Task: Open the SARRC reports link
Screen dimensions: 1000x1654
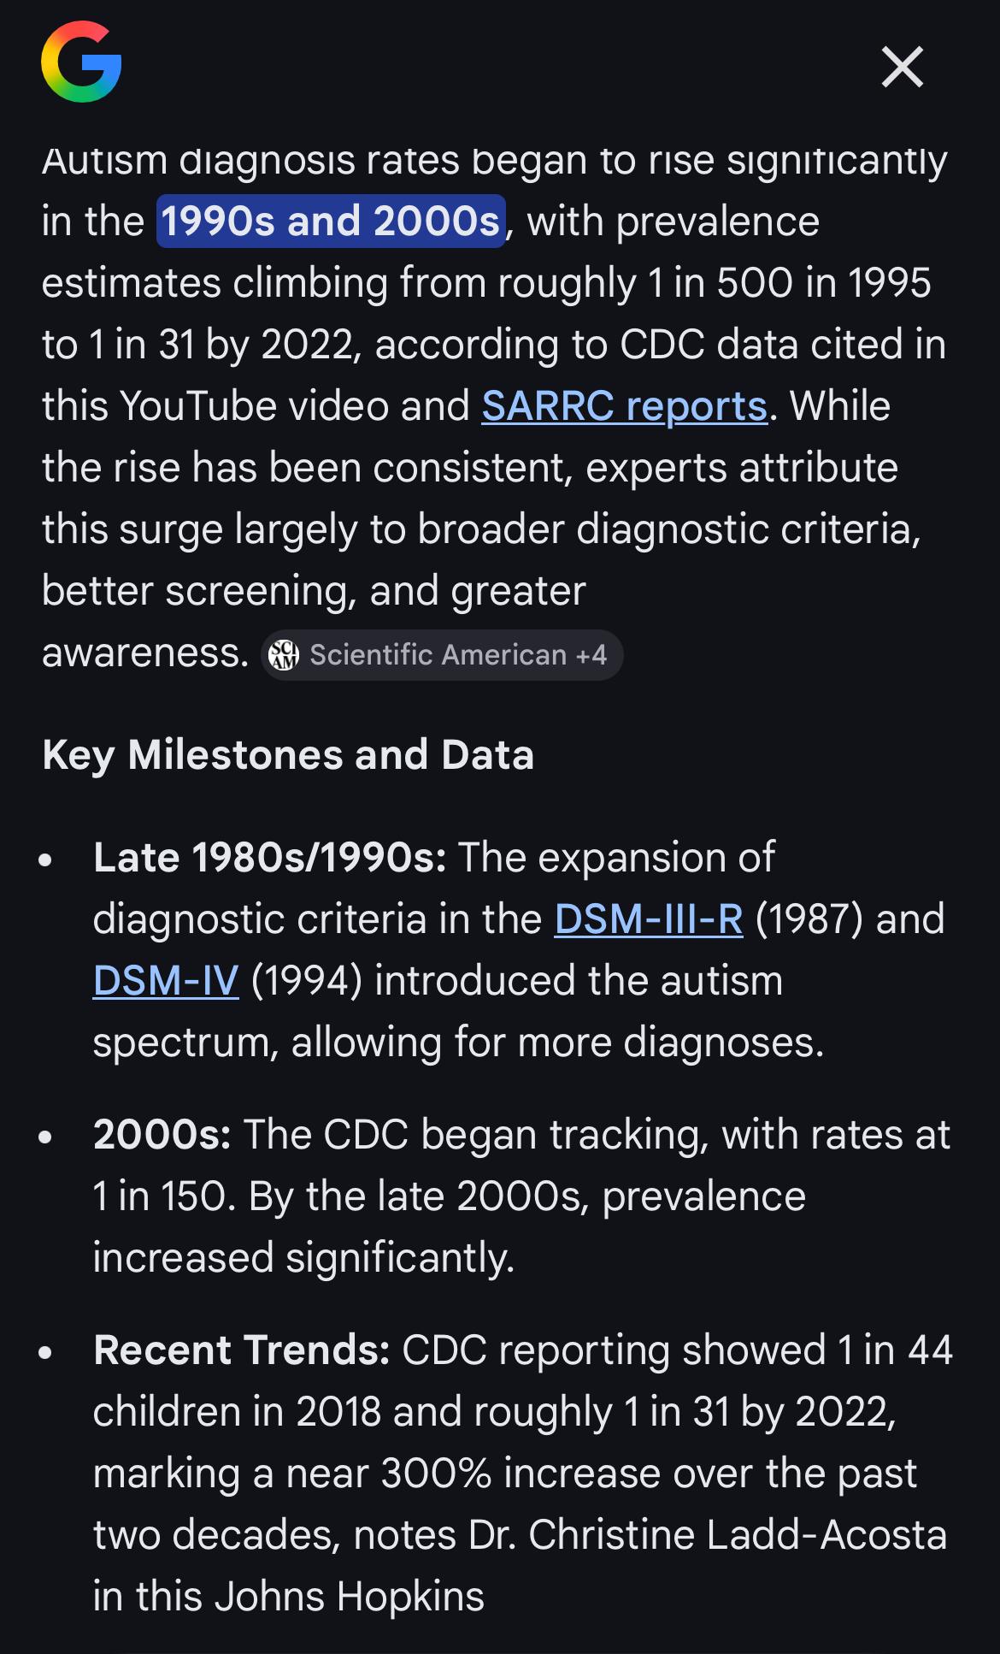Action: pos(624,406)
